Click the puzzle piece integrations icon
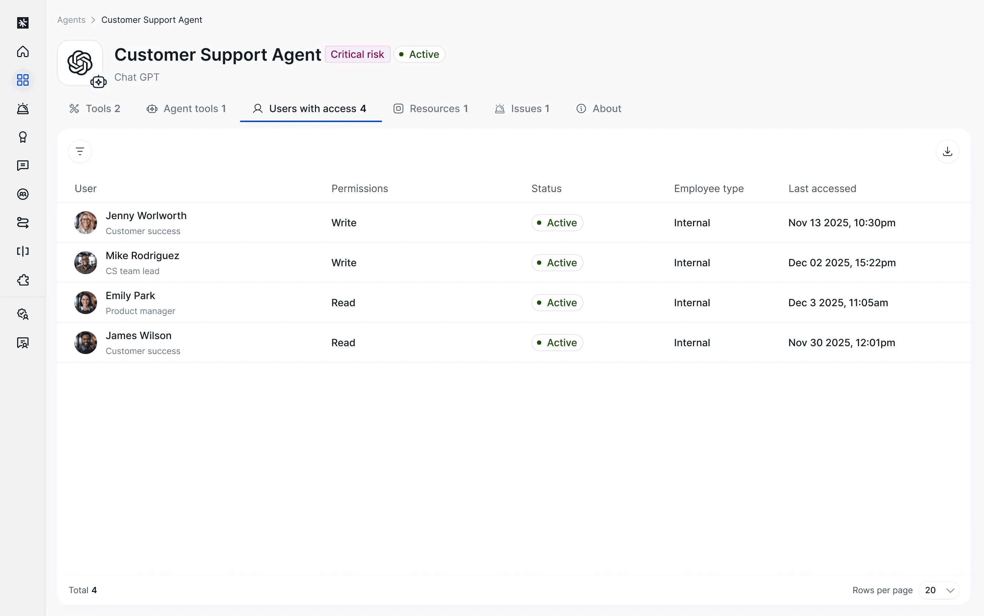This screenshot has height=616, width=984. coord(23,280)
